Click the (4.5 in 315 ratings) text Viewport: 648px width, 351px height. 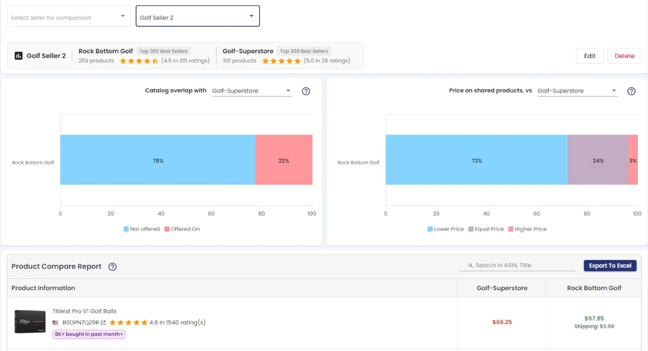[x=186, y=61]
